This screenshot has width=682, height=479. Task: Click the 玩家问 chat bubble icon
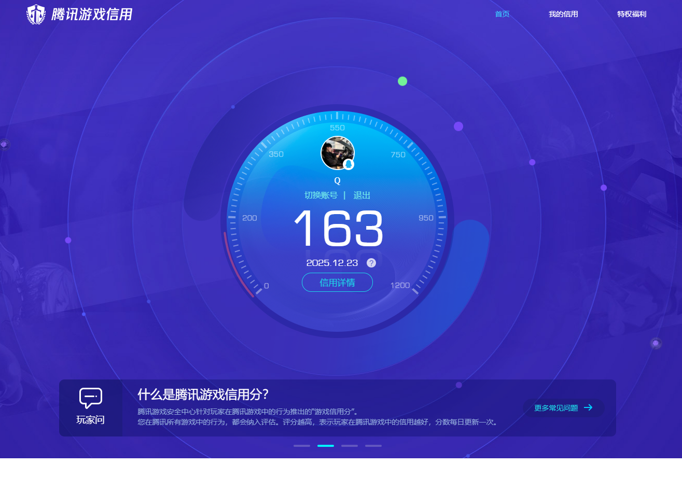pos(90,398)
